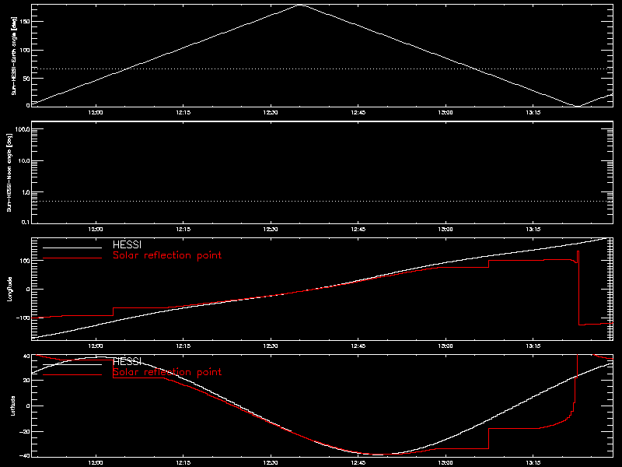The height and width of the screenshot is (467, 622).
Task: Click the white HESSI legend line in Longitude panel
Action: 72,248
